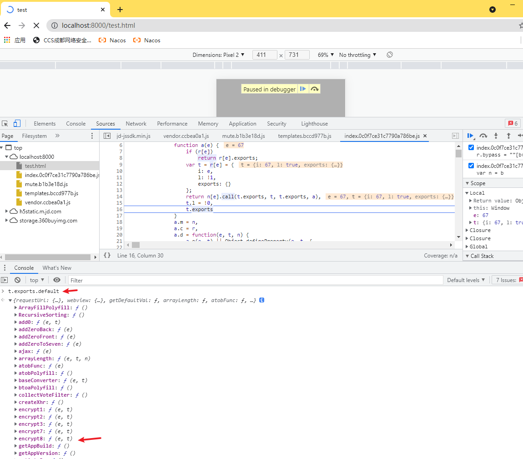Click step over in the Paused in debugger overlay

pos(314,89)
